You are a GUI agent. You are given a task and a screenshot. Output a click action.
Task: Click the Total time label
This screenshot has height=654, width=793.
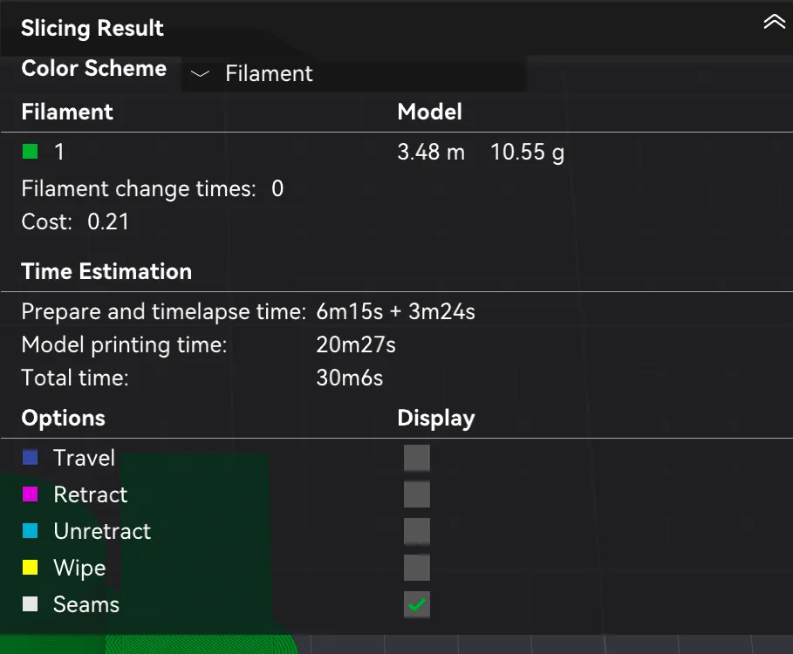(x=75, y=378)
